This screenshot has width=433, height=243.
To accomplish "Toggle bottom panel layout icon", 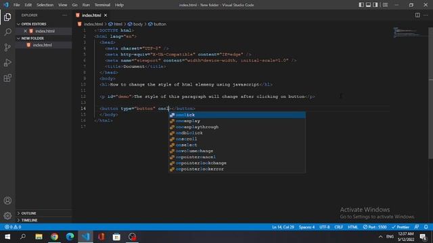I will [368, 5].
